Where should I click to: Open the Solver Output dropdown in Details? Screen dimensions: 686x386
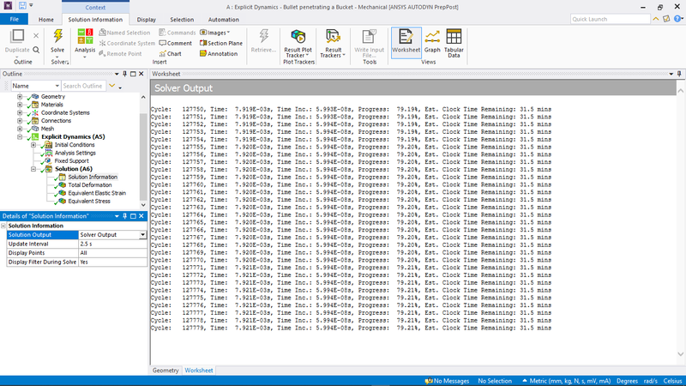click(142, 235)
